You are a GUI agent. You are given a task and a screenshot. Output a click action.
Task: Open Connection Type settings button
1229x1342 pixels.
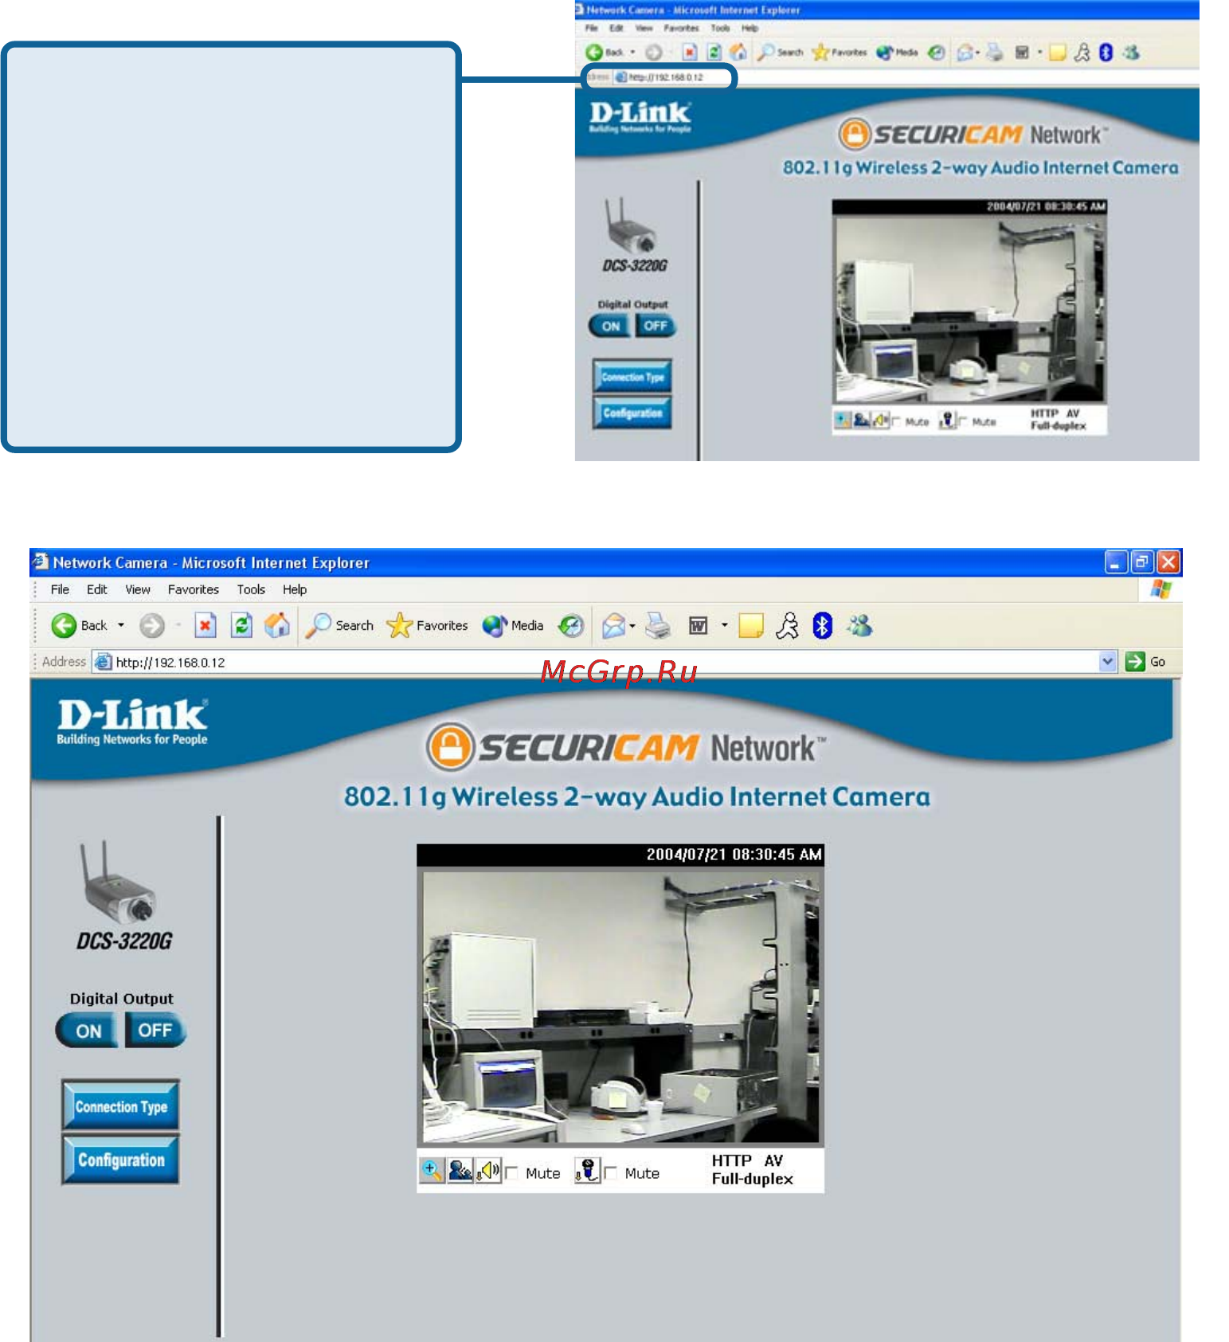(121, 1106)
